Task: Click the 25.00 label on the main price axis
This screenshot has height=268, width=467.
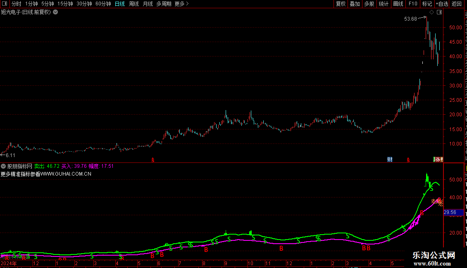Action: click(455, 100)
